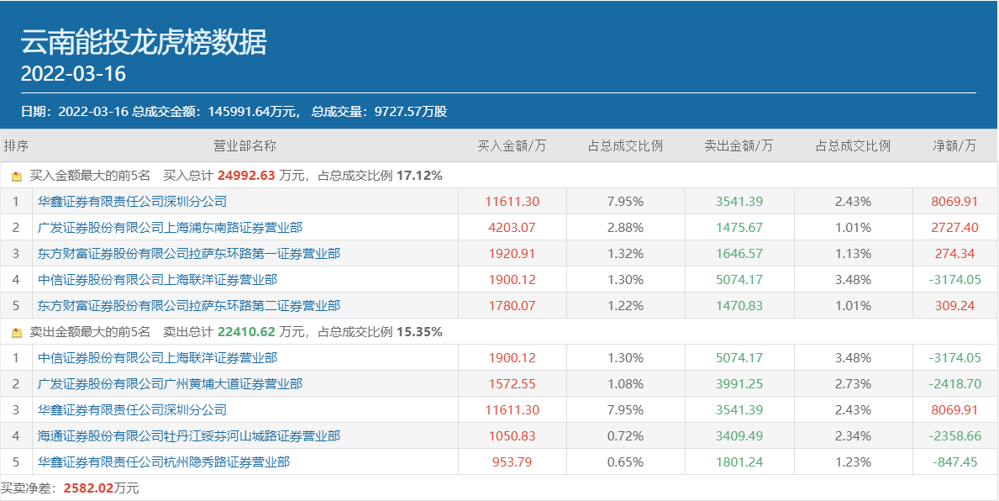Viewport: 999px width, 501px height.
Task: Click the 排序 column header
Action: [x=16, y=146]
